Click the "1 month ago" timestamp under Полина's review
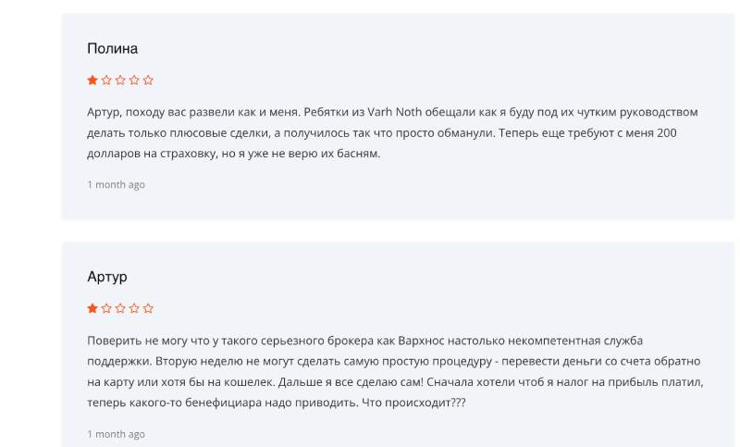 [x=116, y=185]
